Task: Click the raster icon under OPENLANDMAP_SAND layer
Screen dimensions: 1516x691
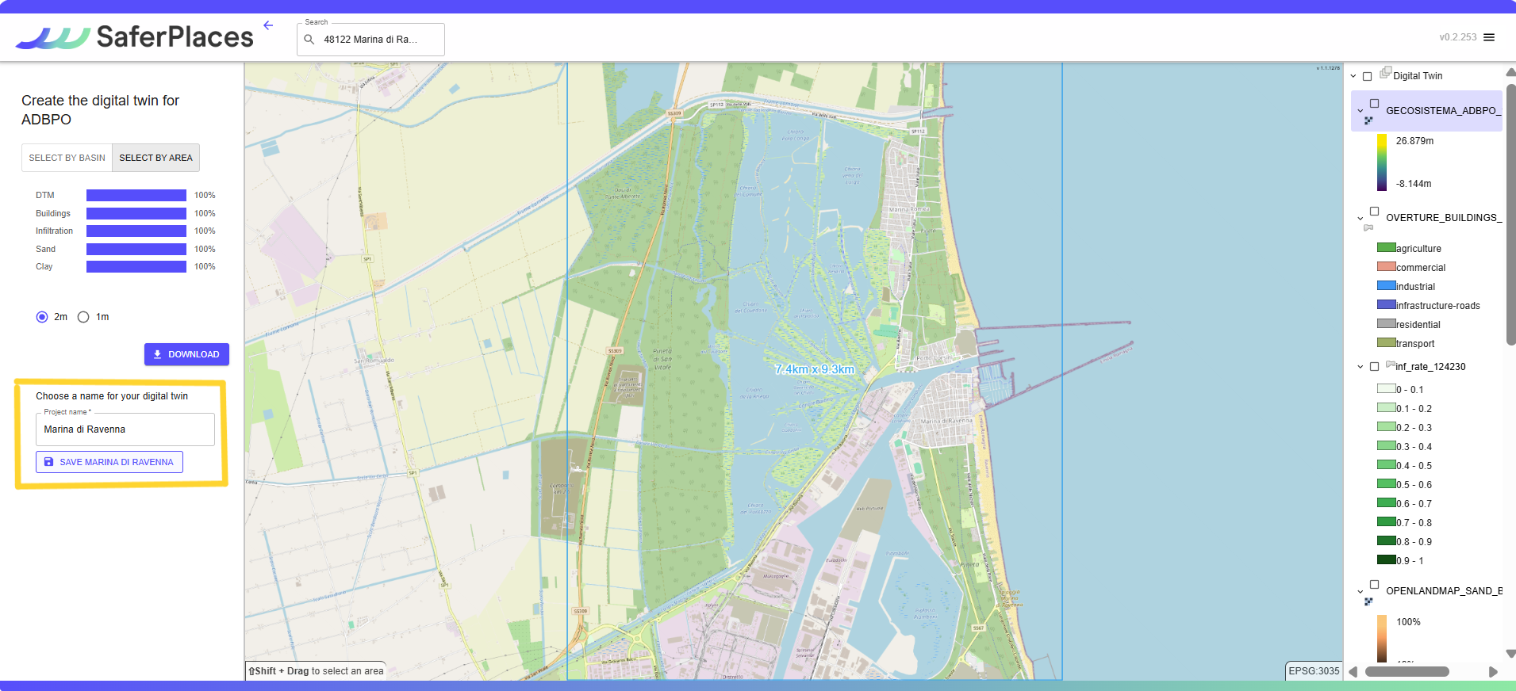Action: click(1368, 601)
